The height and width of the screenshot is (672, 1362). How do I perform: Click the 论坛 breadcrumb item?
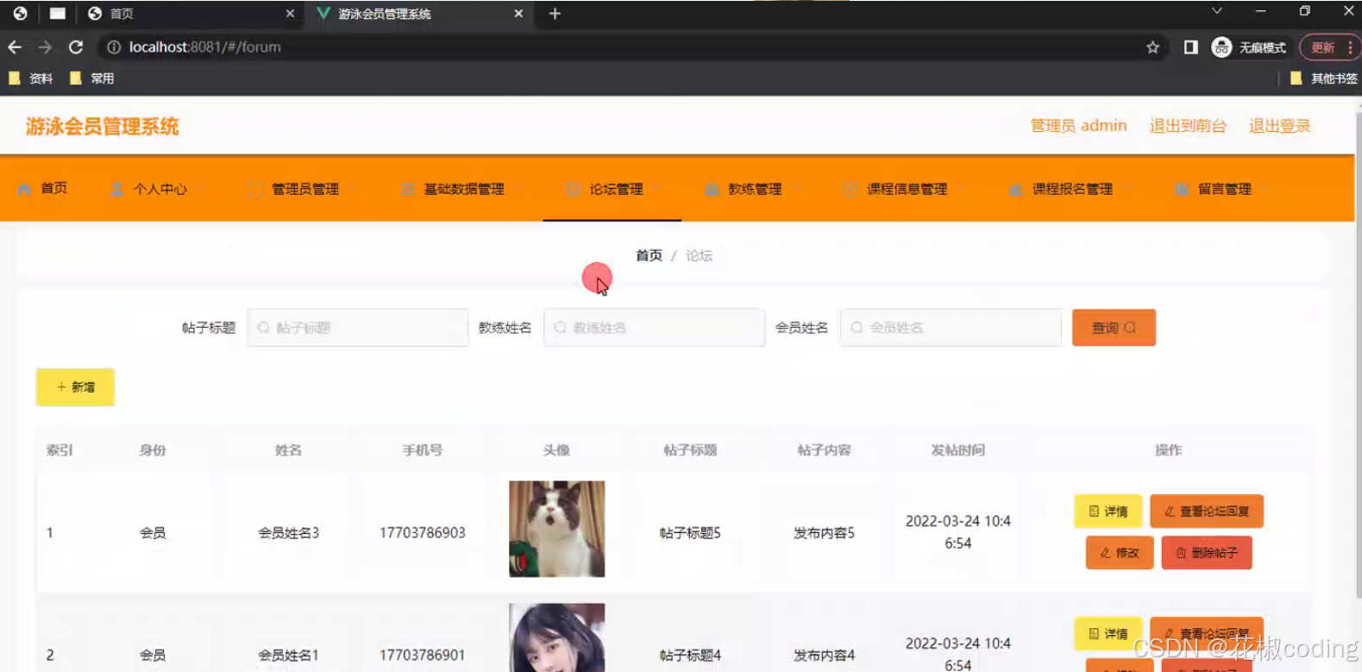pyautogui.click(x=699, y=255)
